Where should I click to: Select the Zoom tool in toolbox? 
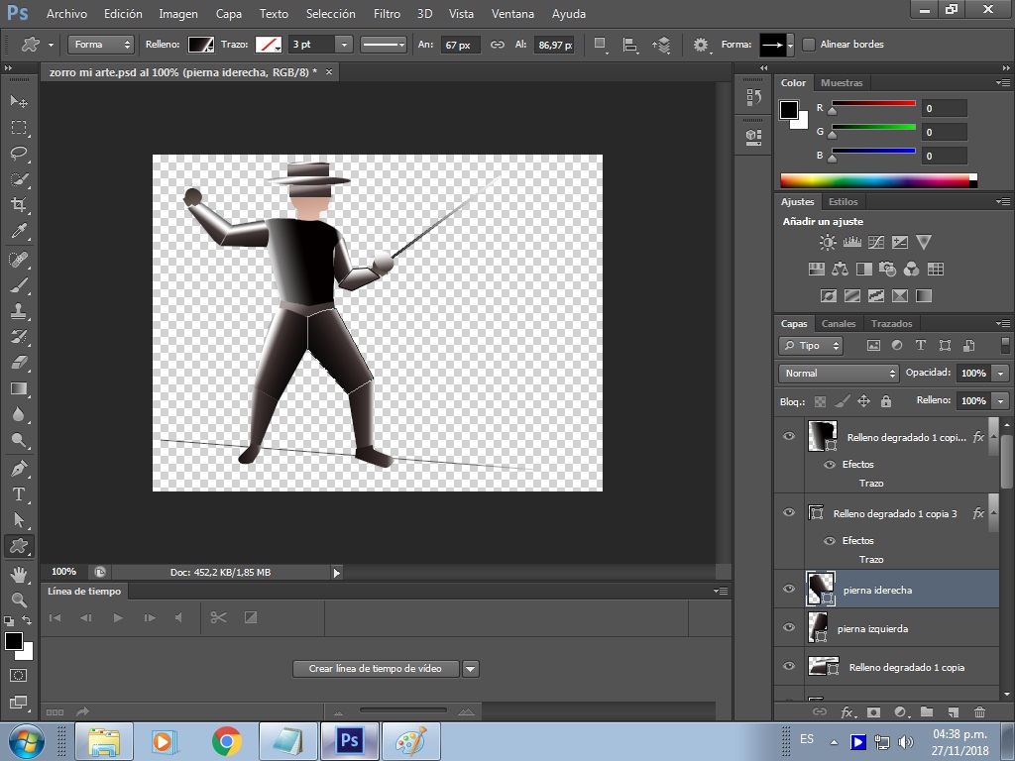click(x=19, y=599)
